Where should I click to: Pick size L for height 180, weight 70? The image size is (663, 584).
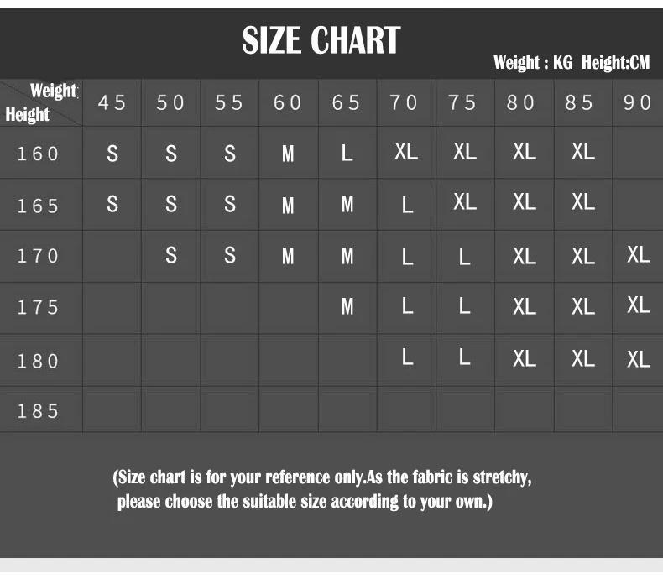tap(407, 357)
